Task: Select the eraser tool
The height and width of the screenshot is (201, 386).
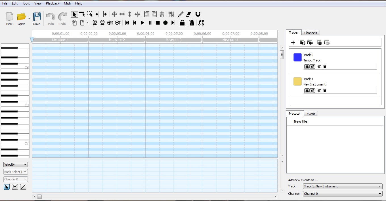Action: pyautogui.click(x=189, y=14)
